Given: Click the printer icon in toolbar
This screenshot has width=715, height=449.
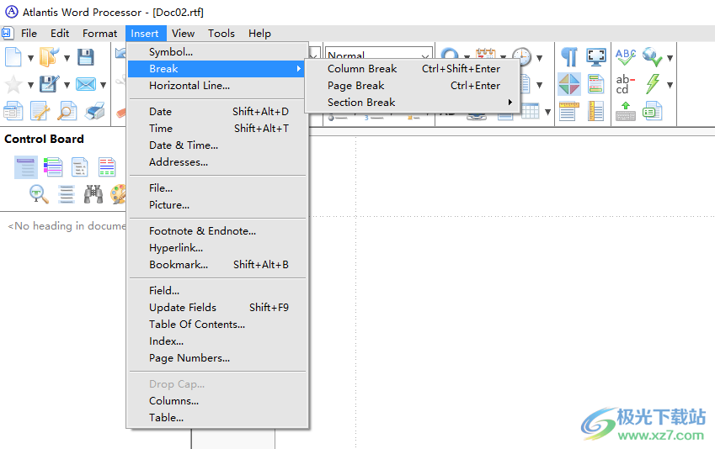Looking at the screenshot, I should pos(94,110).
